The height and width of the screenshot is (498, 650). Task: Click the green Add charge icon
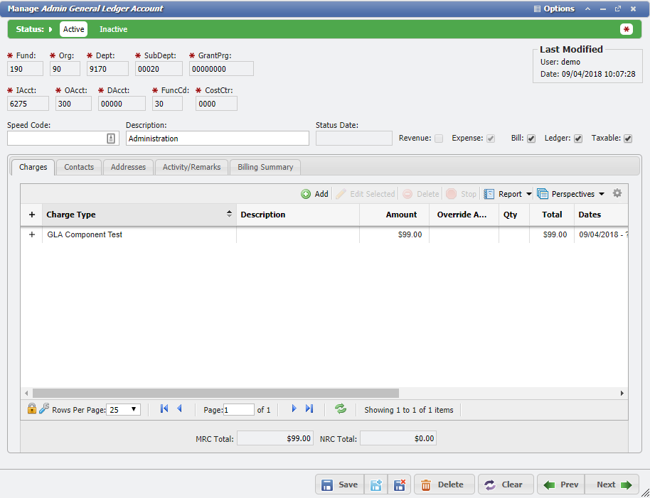pyautogui.click(x=306, y=194)
